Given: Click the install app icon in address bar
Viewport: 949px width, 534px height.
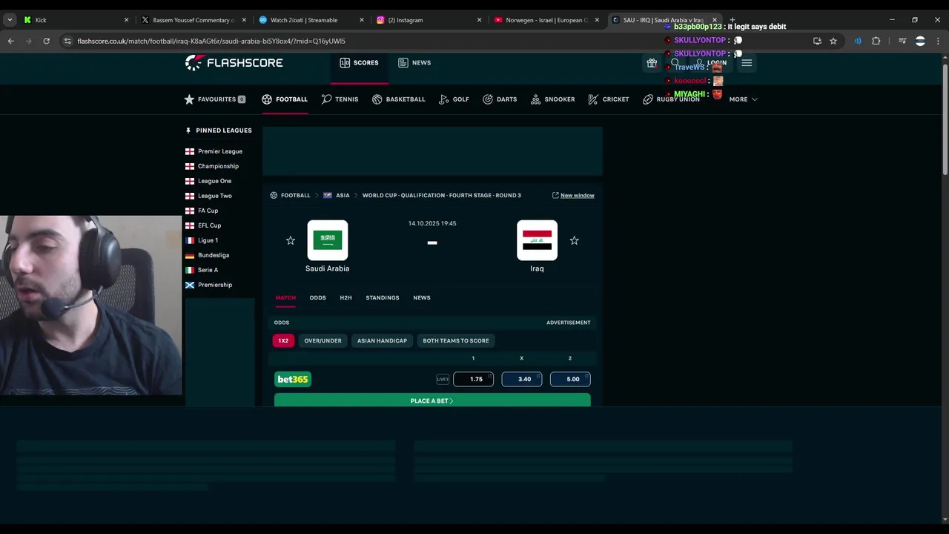Looking at the screenshot, I should (817, 41).
